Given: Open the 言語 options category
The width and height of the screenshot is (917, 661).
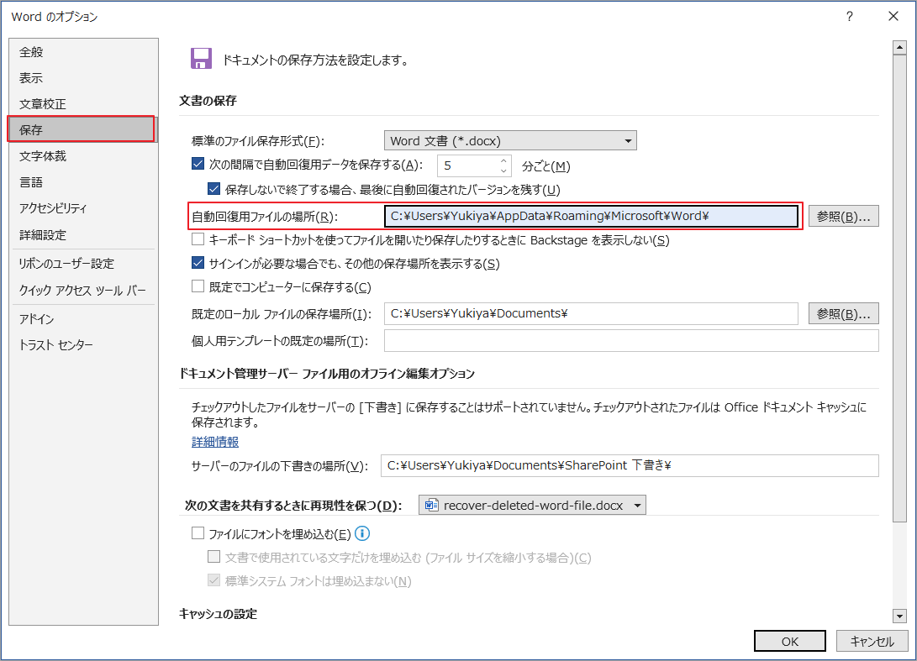Looking at the screenshot, I should coord(82,182).
